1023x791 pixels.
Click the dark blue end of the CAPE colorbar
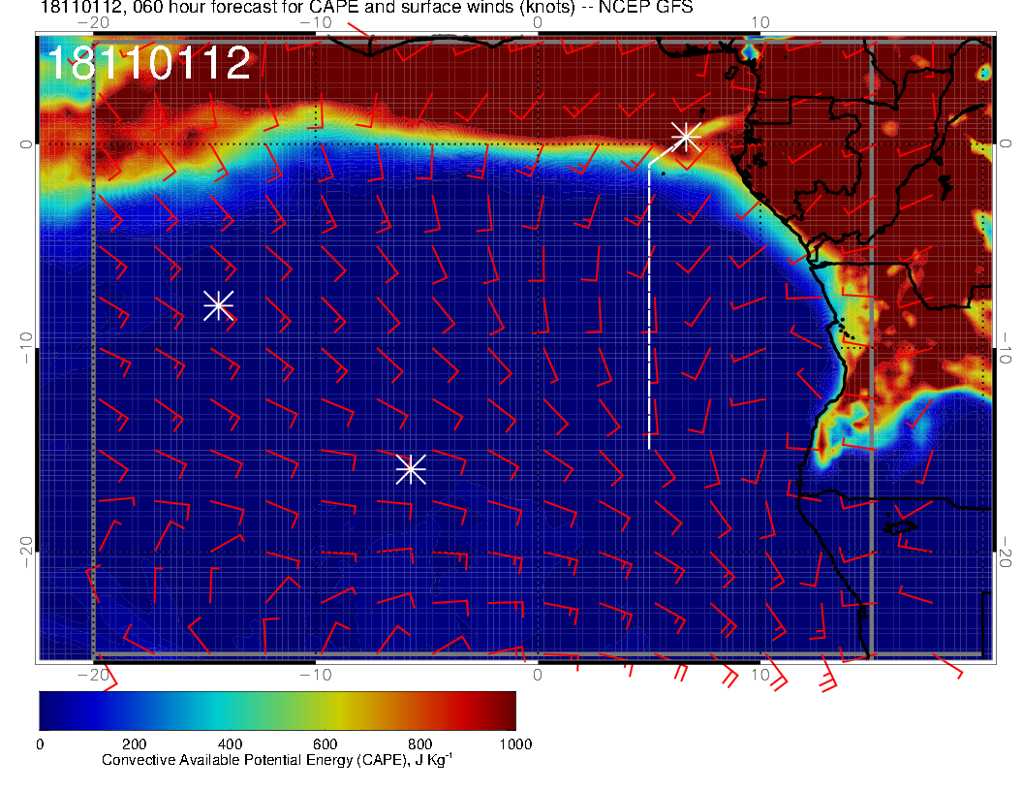tap(50, 711)
